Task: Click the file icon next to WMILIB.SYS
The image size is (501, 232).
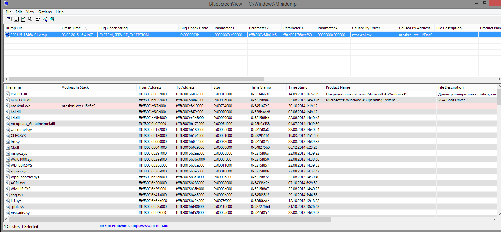Action: pyautogui.click(x=7, y=189)
